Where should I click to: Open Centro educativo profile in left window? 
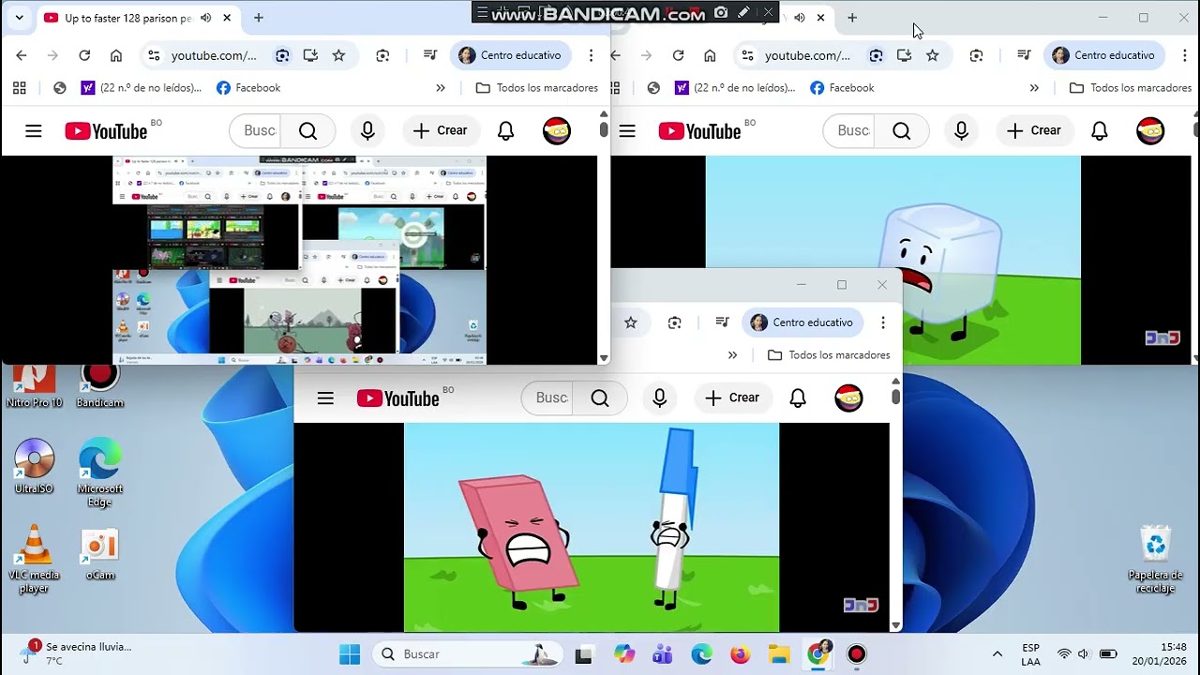510,55
